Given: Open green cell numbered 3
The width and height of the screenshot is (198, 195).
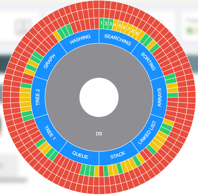Looking at the screenshot, I should (110, 24).
